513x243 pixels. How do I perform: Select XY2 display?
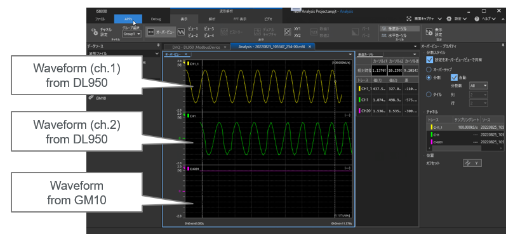tap(297, 36)
